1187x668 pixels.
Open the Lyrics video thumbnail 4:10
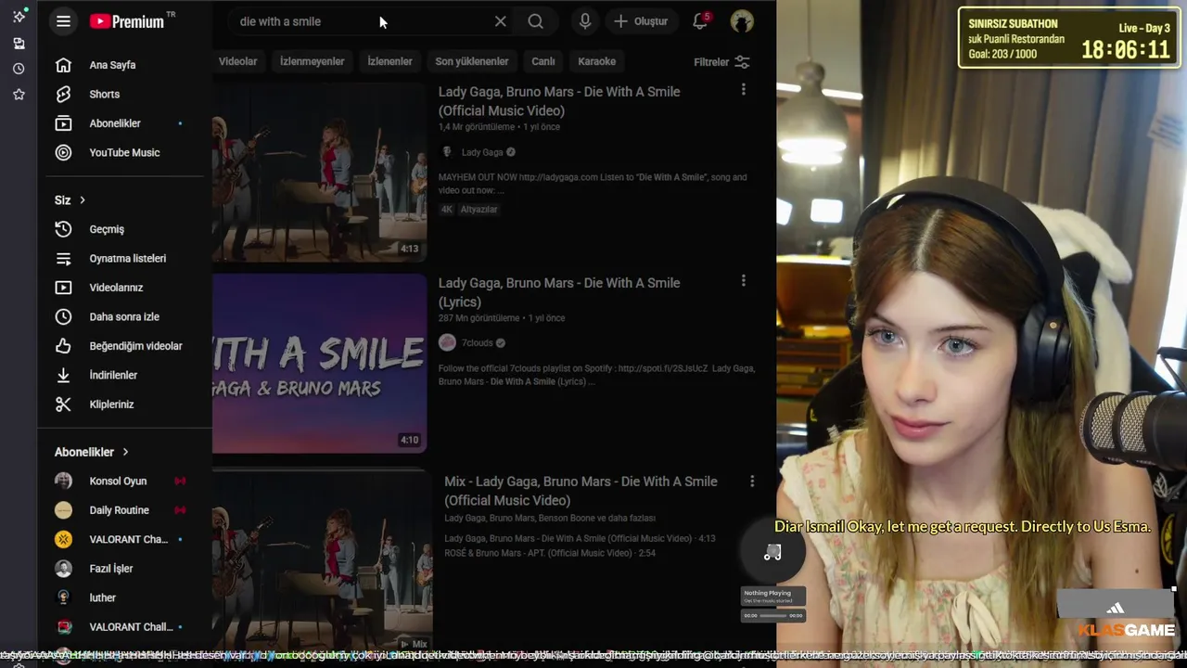click(319, 363)
